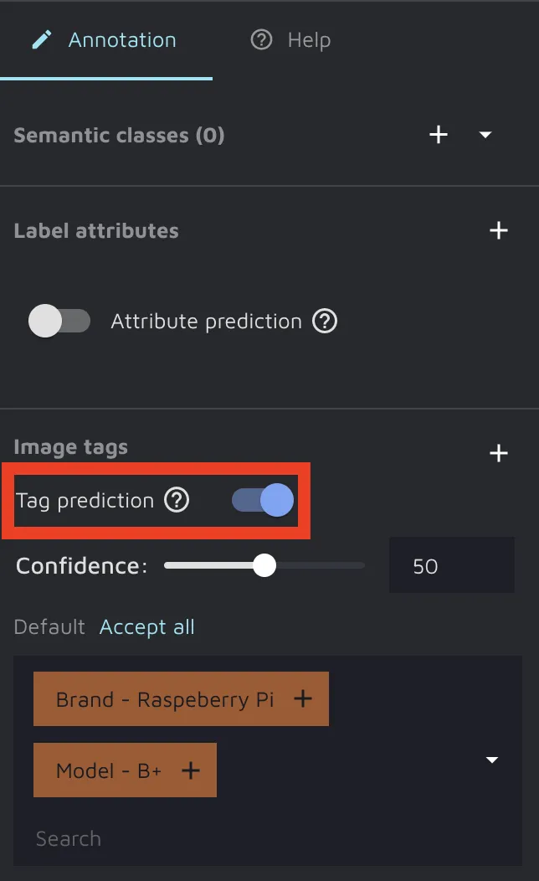The height and width of the screenshot is (881, 539).
Task: Expand the Semantic classes dropdown arrow
Action: tap(485, 135)
